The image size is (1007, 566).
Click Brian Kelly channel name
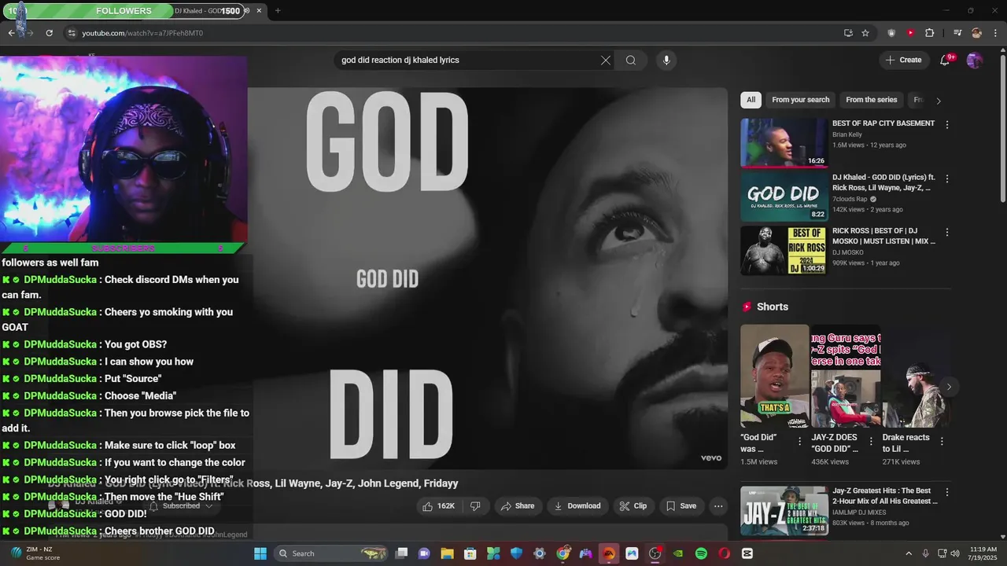[847, 134]
